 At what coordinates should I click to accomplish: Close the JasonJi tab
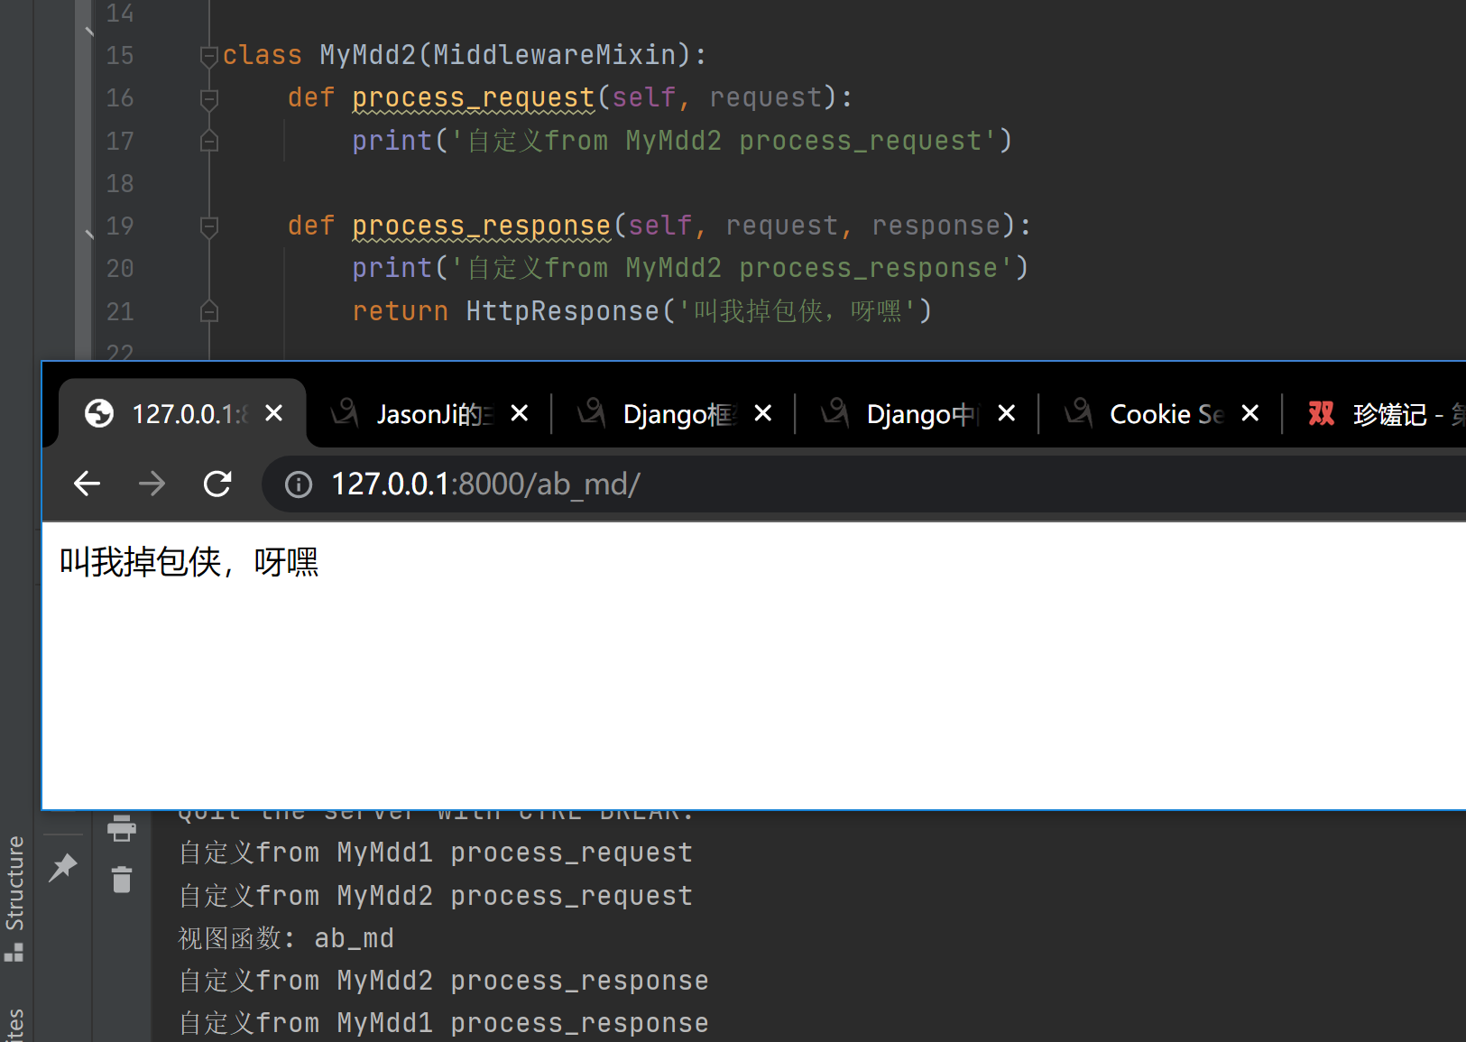520,413
